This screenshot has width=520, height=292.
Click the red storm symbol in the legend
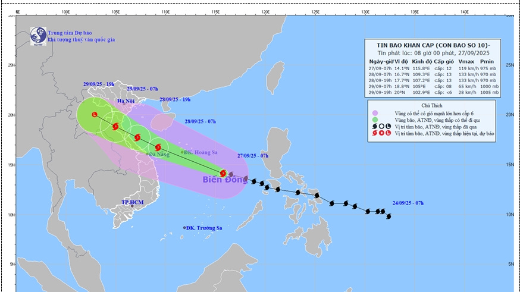coord(373,133)
